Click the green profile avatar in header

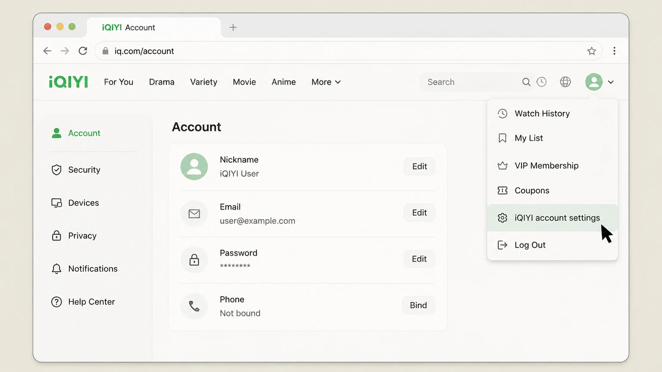(594, 82)
